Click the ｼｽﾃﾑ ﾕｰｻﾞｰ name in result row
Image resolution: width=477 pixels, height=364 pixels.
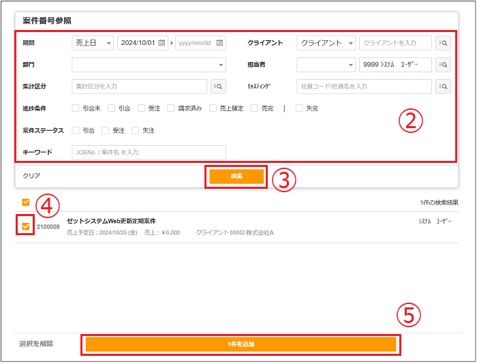coord(435,222)
